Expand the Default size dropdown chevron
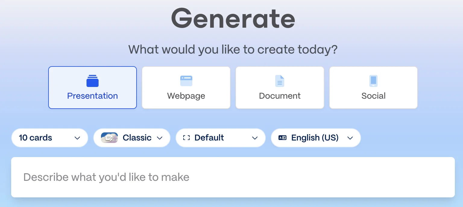 tap(255, 138)
